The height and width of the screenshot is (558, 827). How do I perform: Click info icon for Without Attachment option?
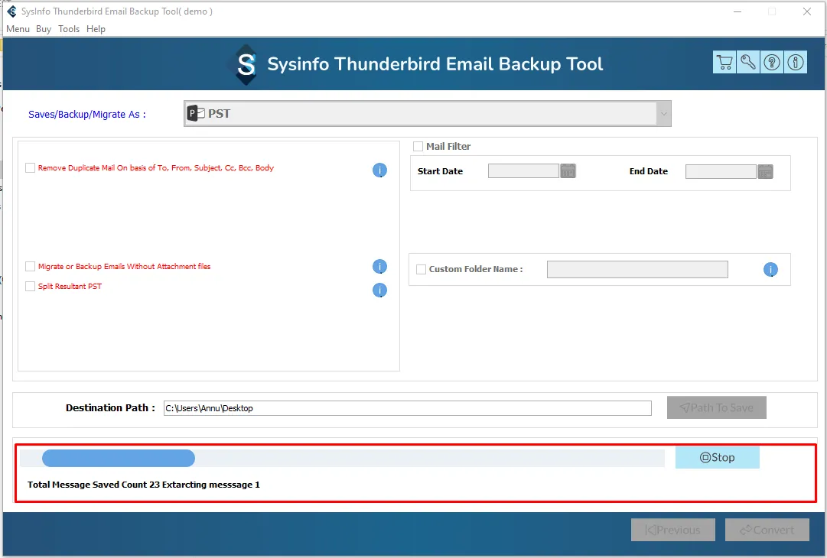(x=379, y=267)
